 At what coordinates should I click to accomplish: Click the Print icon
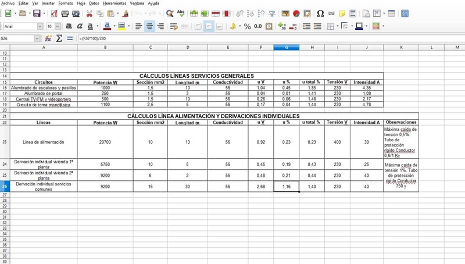coord(65,13)
